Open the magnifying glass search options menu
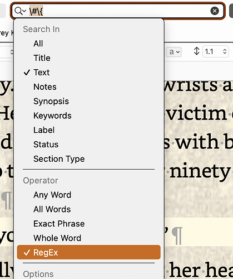233x279 pixels. pos(20,11)
